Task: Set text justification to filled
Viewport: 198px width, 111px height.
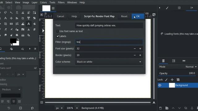Action: pyautogui.click(x=19, y=101)
